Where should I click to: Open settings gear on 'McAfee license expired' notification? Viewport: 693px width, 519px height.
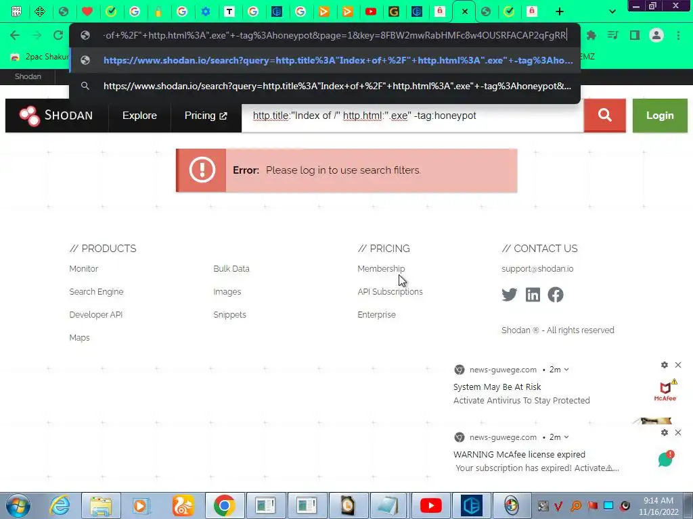pos(665,432)
